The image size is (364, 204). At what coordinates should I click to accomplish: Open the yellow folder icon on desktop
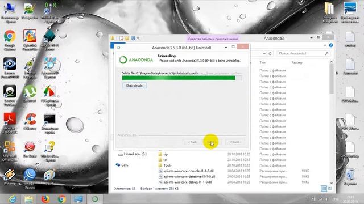[x=330, y=12]
